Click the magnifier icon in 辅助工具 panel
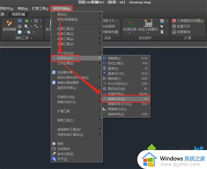Viewport: 207px width, 169px height. click(36, 21)
